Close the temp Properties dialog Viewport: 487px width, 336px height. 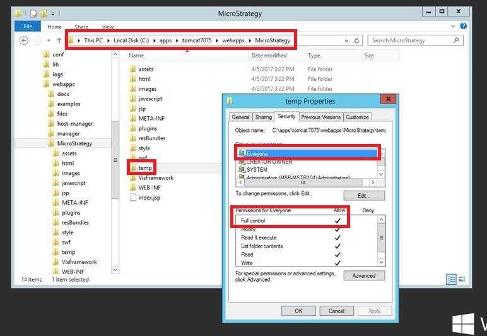(388, 99)
